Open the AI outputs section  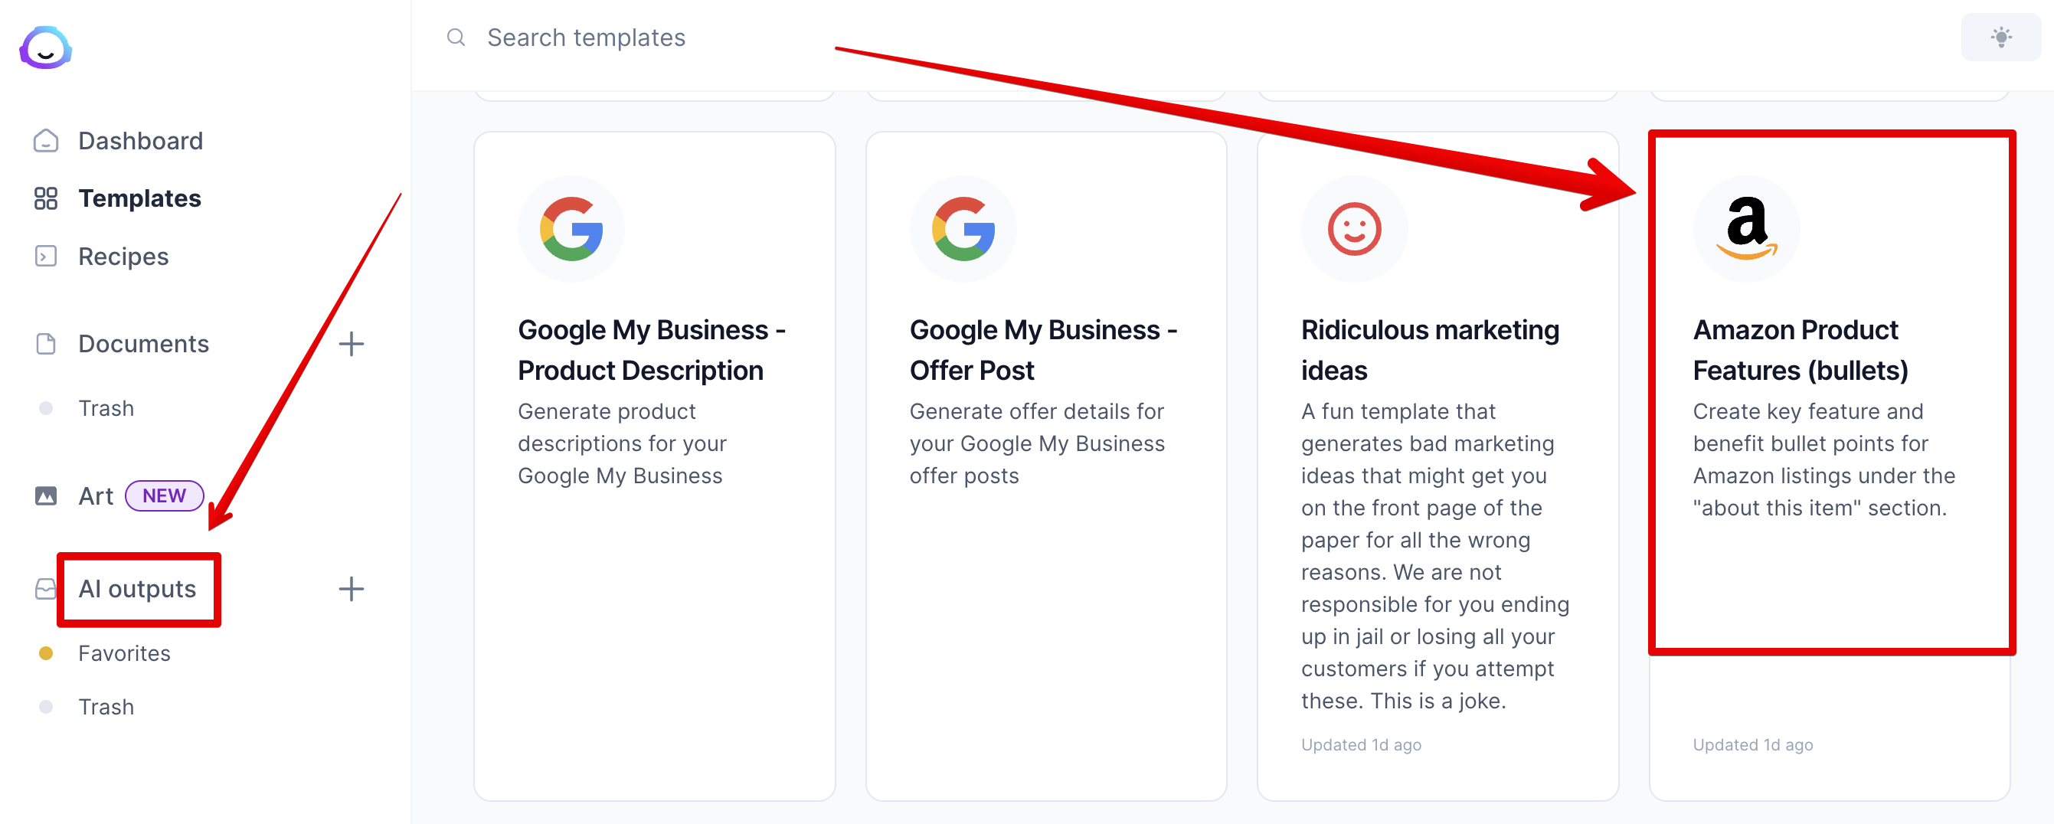click(137, 589)
